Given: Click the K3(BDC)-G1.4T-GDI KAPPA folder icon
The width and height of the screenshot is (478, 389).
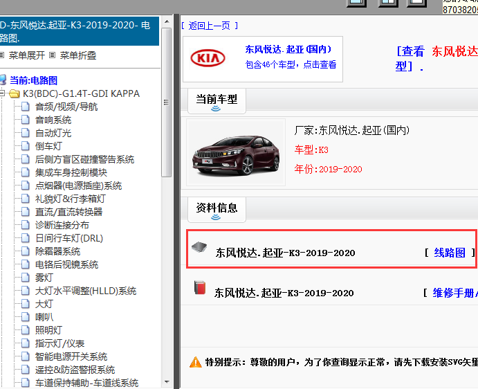Looking at the screenshot, I should pos(15,93).
